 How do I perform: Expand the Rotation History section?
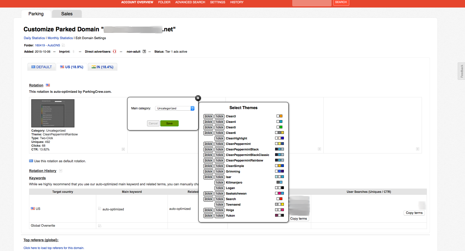[61, 171]
